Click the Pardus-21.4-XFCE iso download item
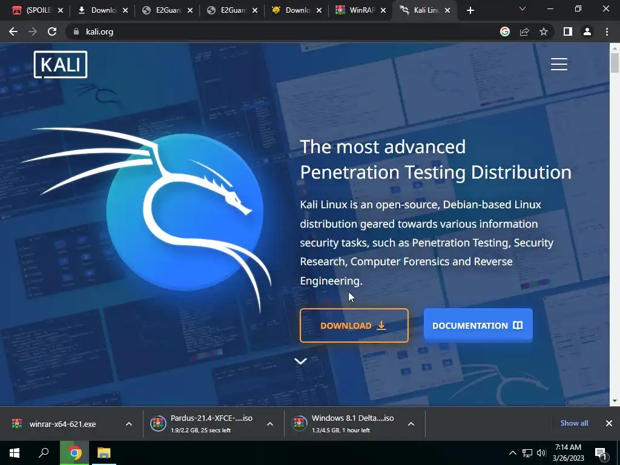Screen dimensions: 620x465 click(x=211, y=423)
